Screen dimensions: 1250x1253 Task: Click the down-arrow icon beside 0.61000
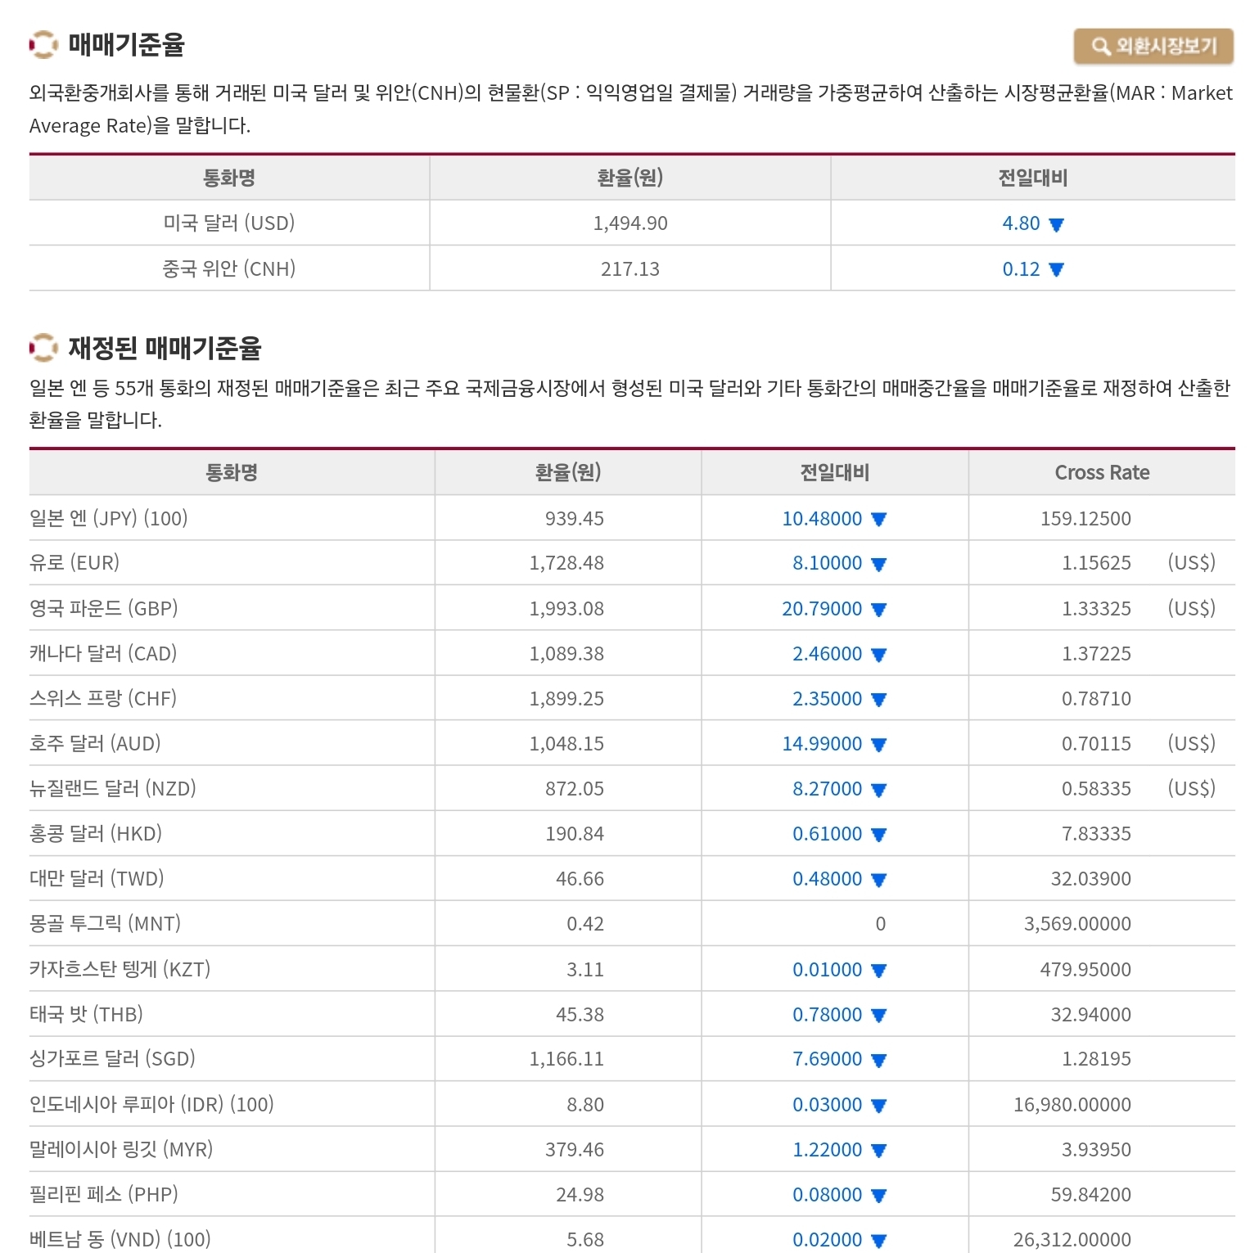coord(879,836)
